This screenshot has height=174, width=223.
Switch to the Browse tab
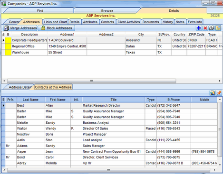tap(107, 11)
